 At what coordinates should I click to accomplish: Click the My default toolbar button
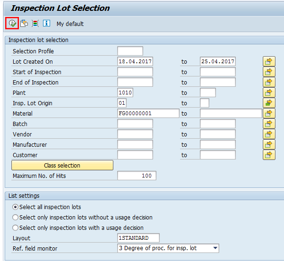(70, 24)
